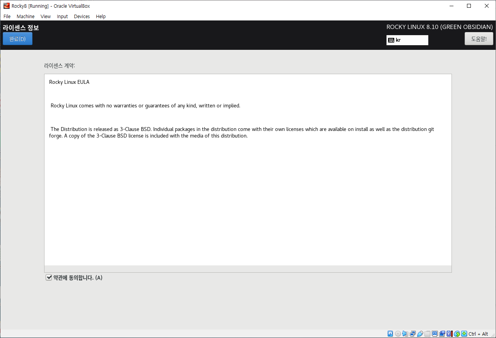
Task: Click the VirtualBox window title icon
Action: (x=6, y=6)
